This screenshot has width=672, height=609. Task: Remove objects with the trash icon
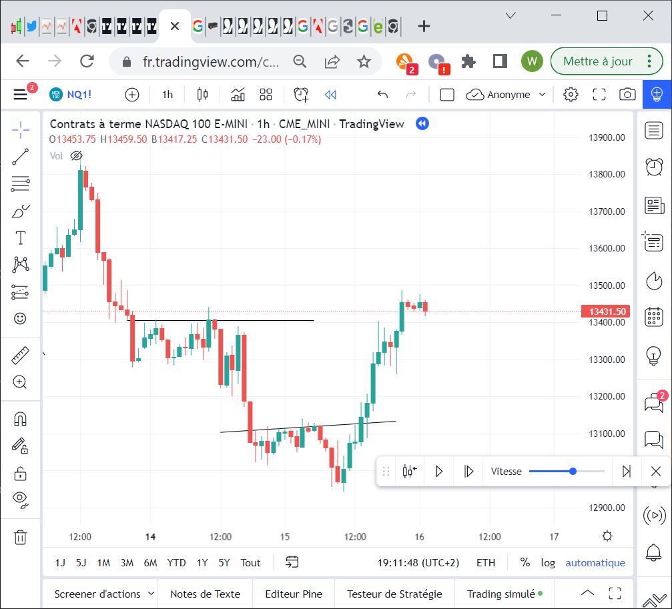[20, 536]
